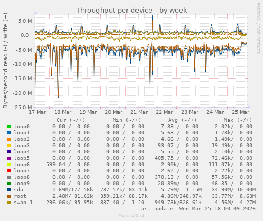Click the 'Last update' timestamp line
The image size is (263, 221).
coord(197,209)
